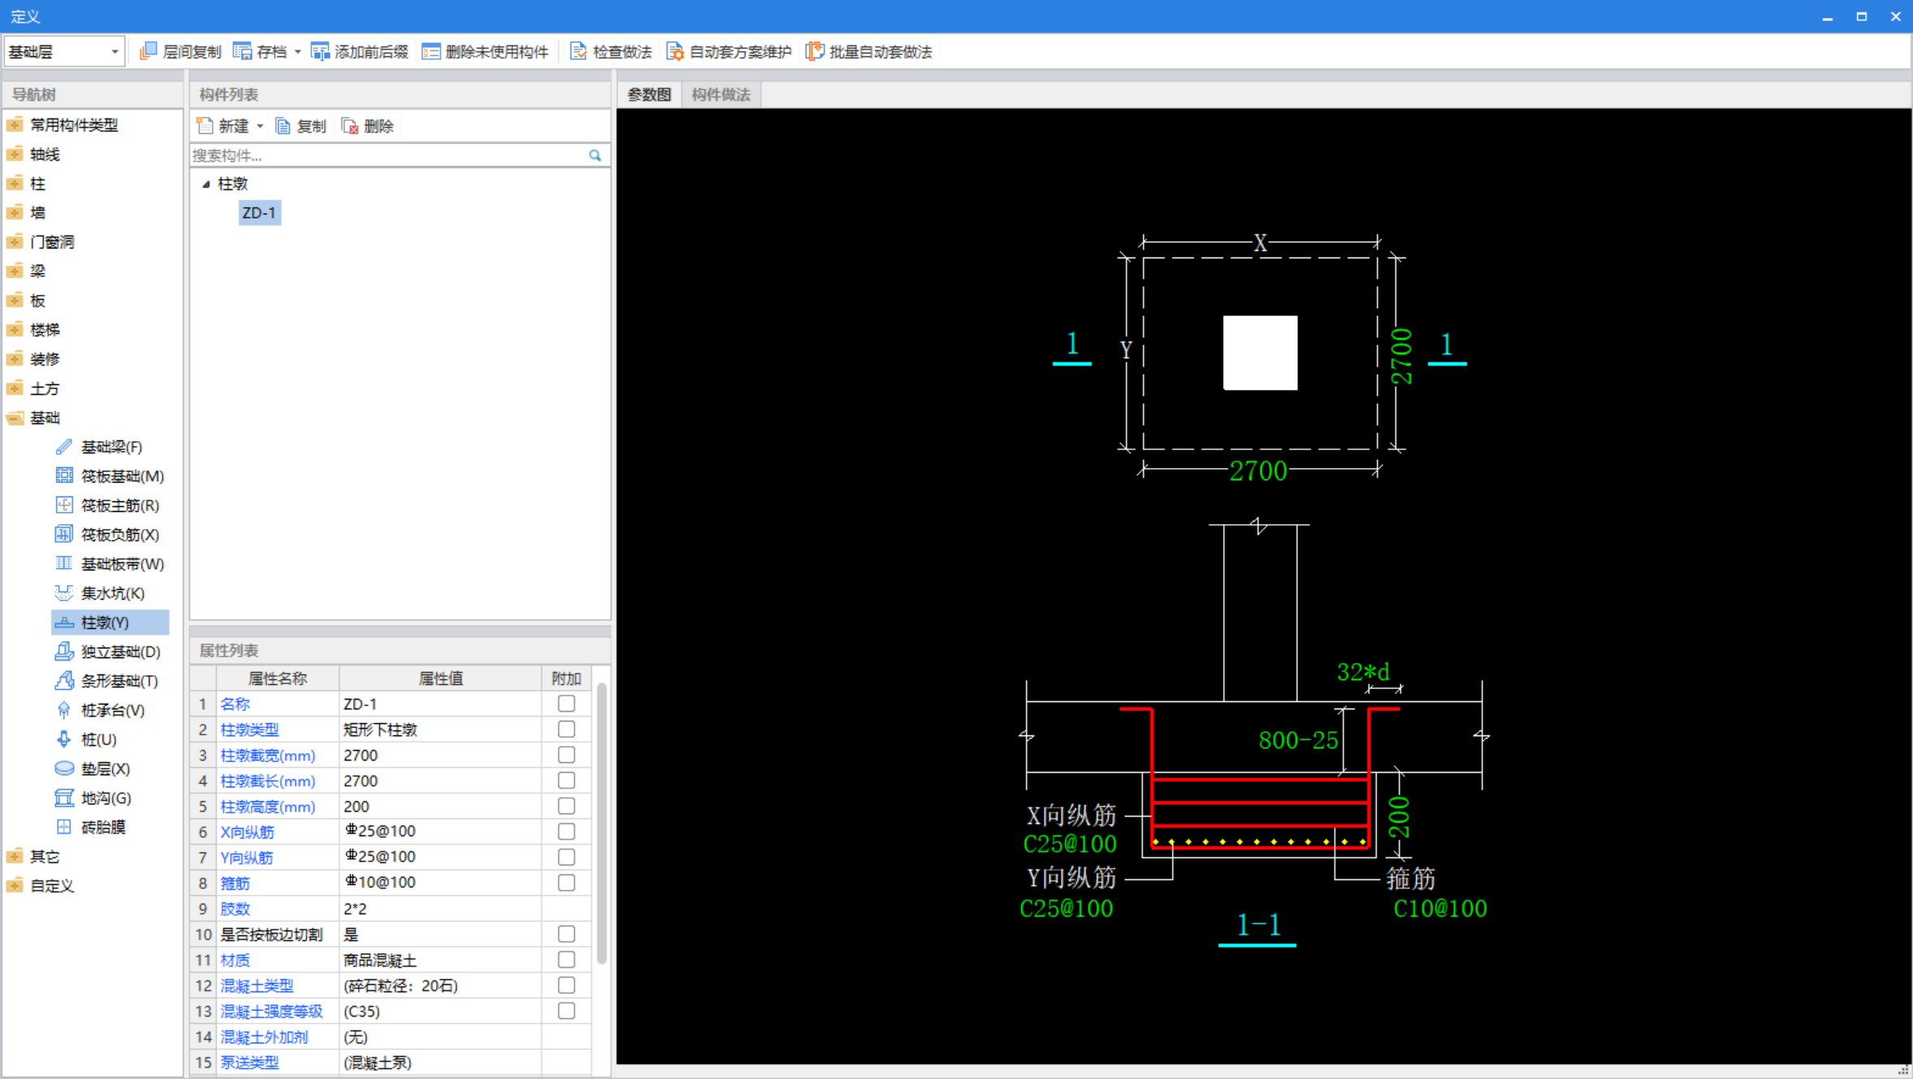This screenshot has height=1079, width=1913.
Task: Click the 批量自动套做法 icon
Action: click(x=815, y=52)
